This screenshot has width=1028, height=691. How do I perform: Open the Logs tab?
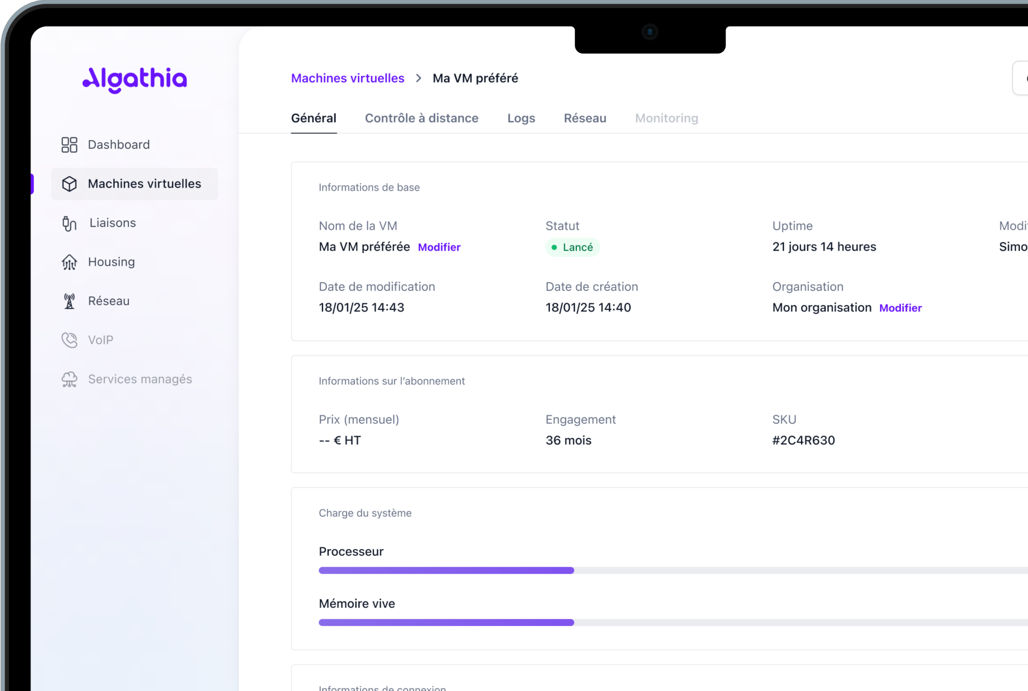click(x=521, y=118)
